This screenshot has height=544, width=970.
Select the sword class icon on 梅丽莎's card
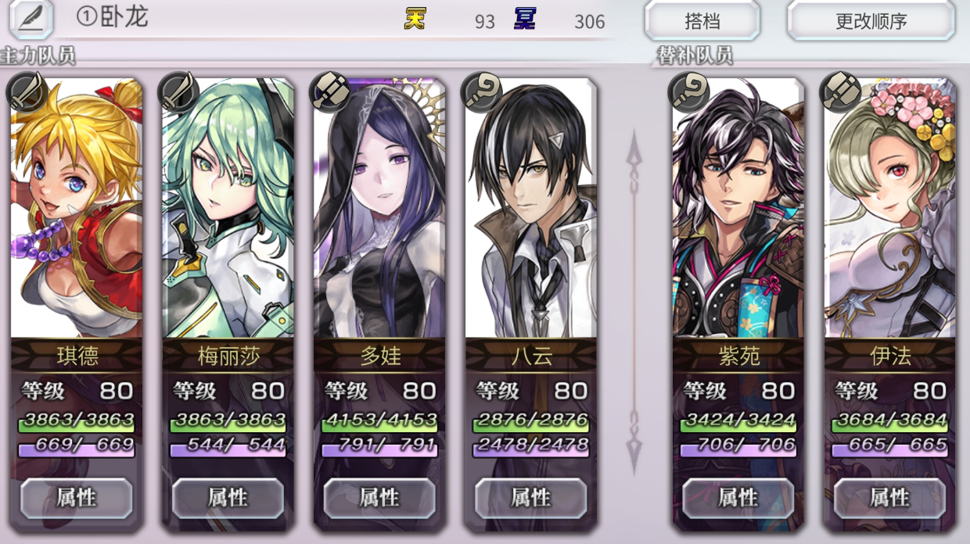177,91
